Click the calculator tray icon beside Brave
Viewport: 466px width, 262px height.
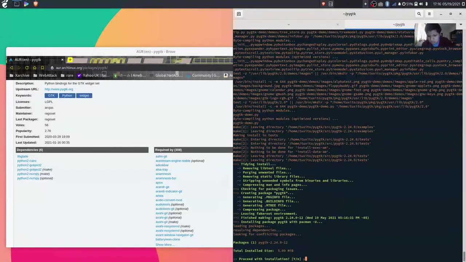pyautogui.click(x=331, y=4)
